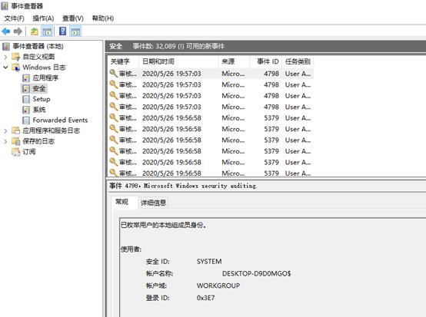426x317 pixels.
Task: Sort by the 事件 ID column header
Action: click(x=268, y=61)
